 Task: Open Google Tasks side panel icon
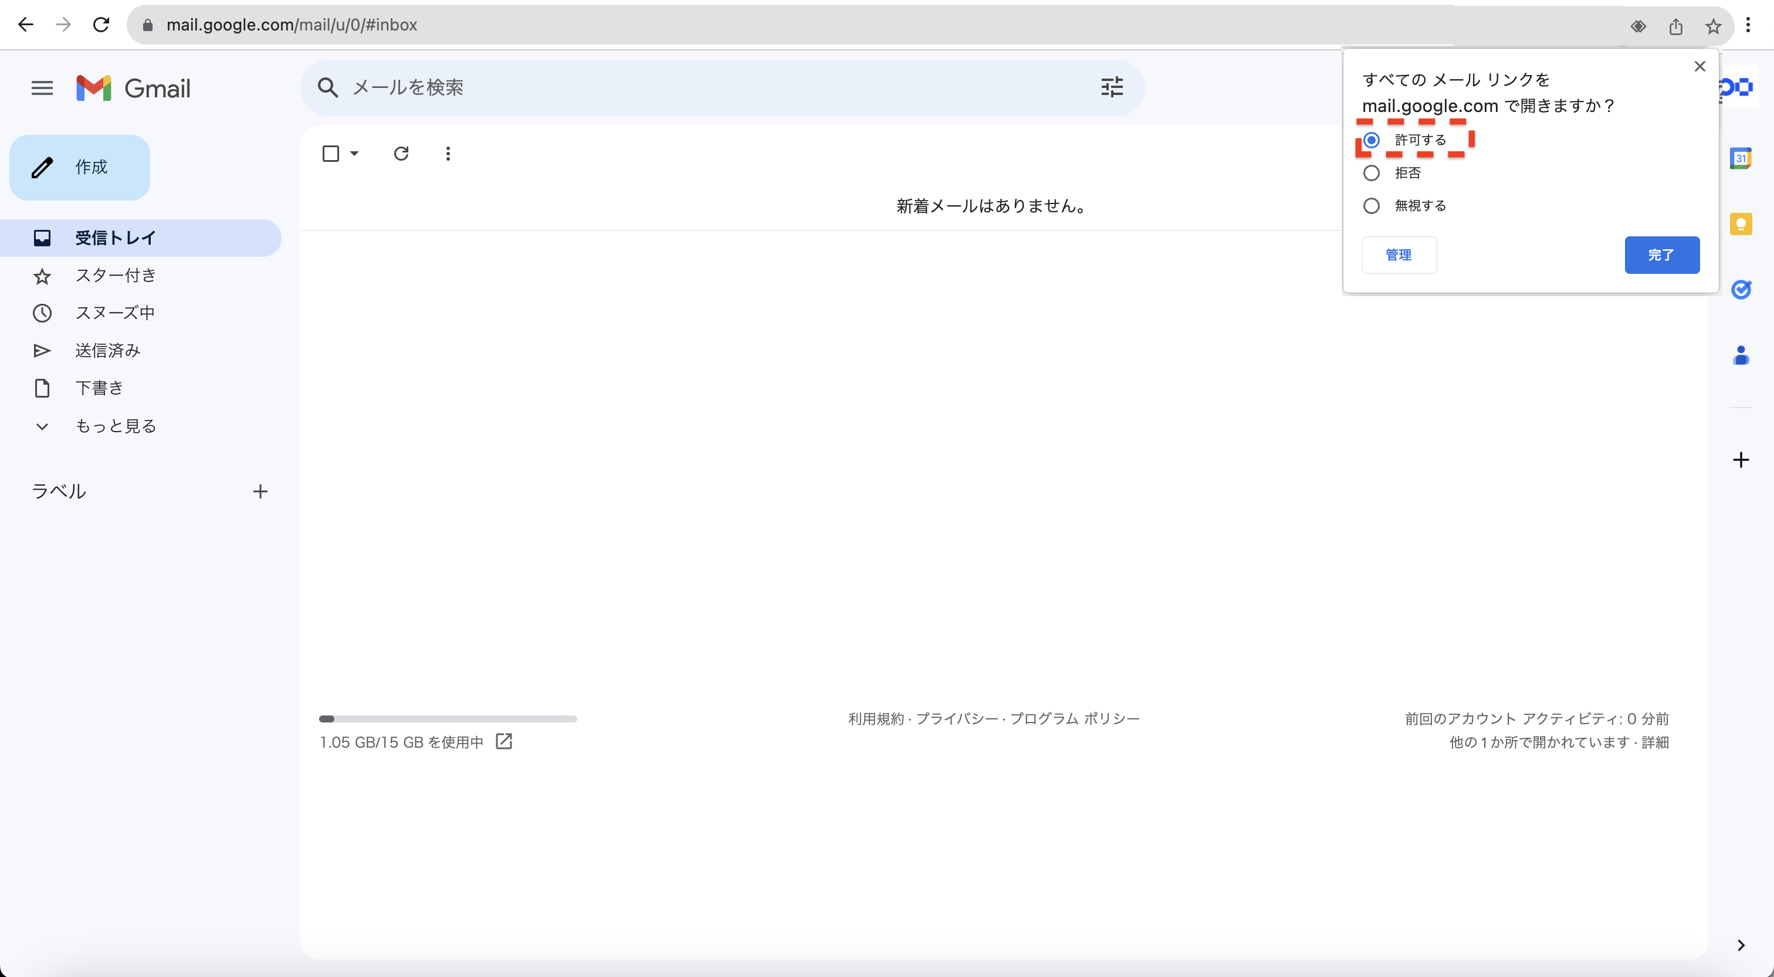pyautogui.click(x=1740, y=290)
